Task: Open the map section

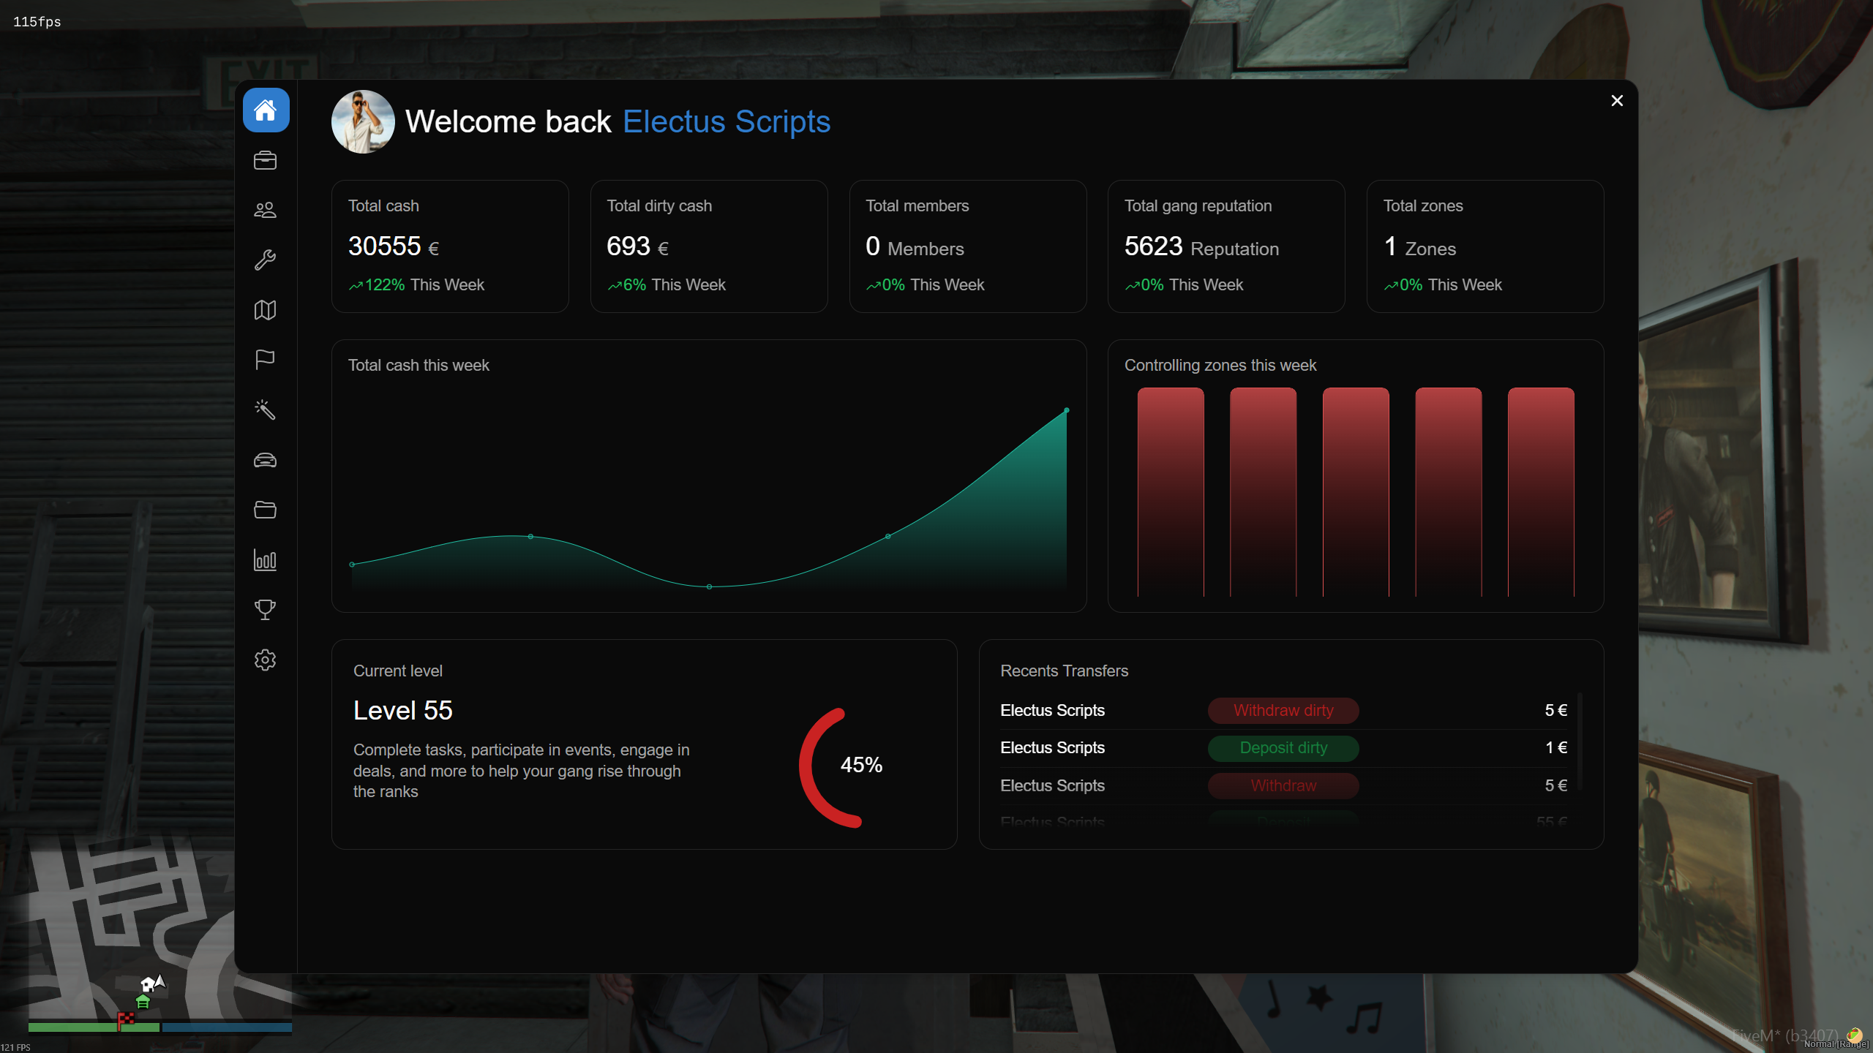Action: [x=265, y=310]
